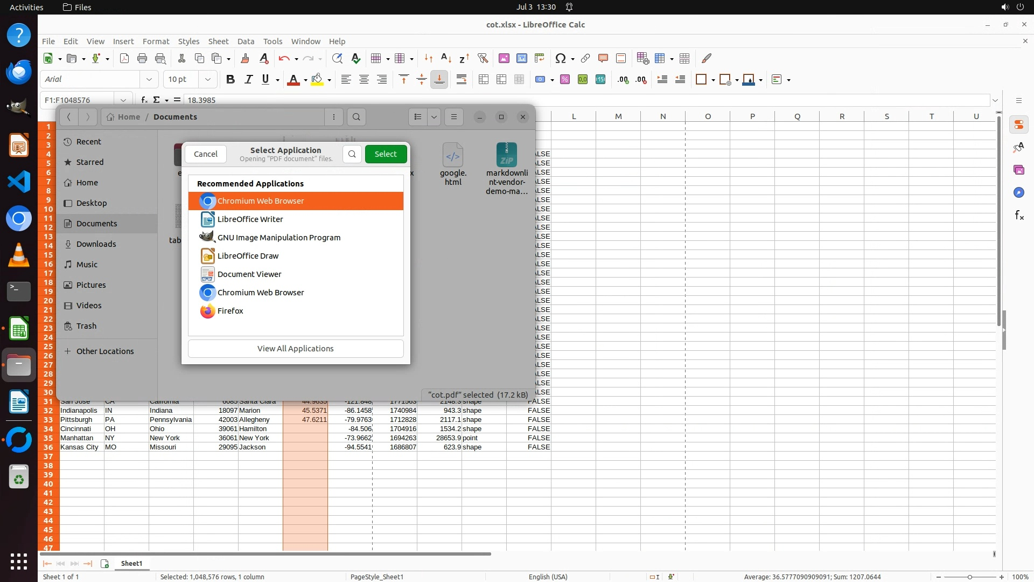1034x582 pixels.
Task: Click the zoom slider in status bar
Action: click(969, 577)
